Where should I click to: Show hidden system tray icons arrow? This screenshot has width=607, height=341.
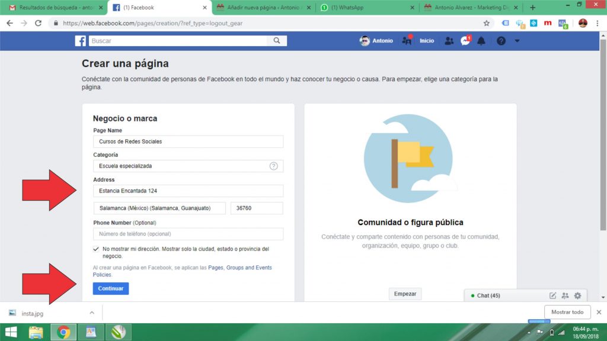click(x=529, y=333)
